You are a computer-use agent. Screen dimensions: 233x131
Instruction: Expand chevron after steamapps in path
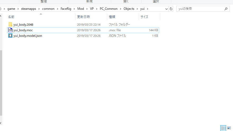[x=39, y=9]
